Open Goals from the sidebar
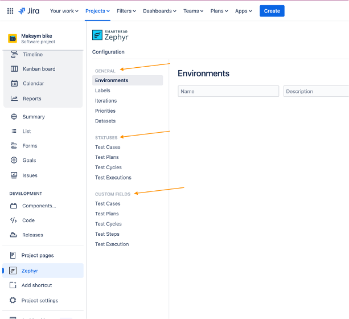This screenshot has width=349, height=319. coord(29,160)
